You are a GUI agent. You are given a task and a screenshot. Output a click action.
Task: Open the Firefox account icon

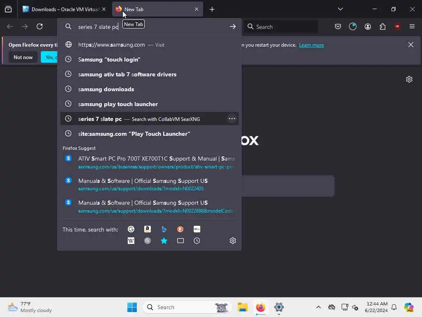coord(368,26)
